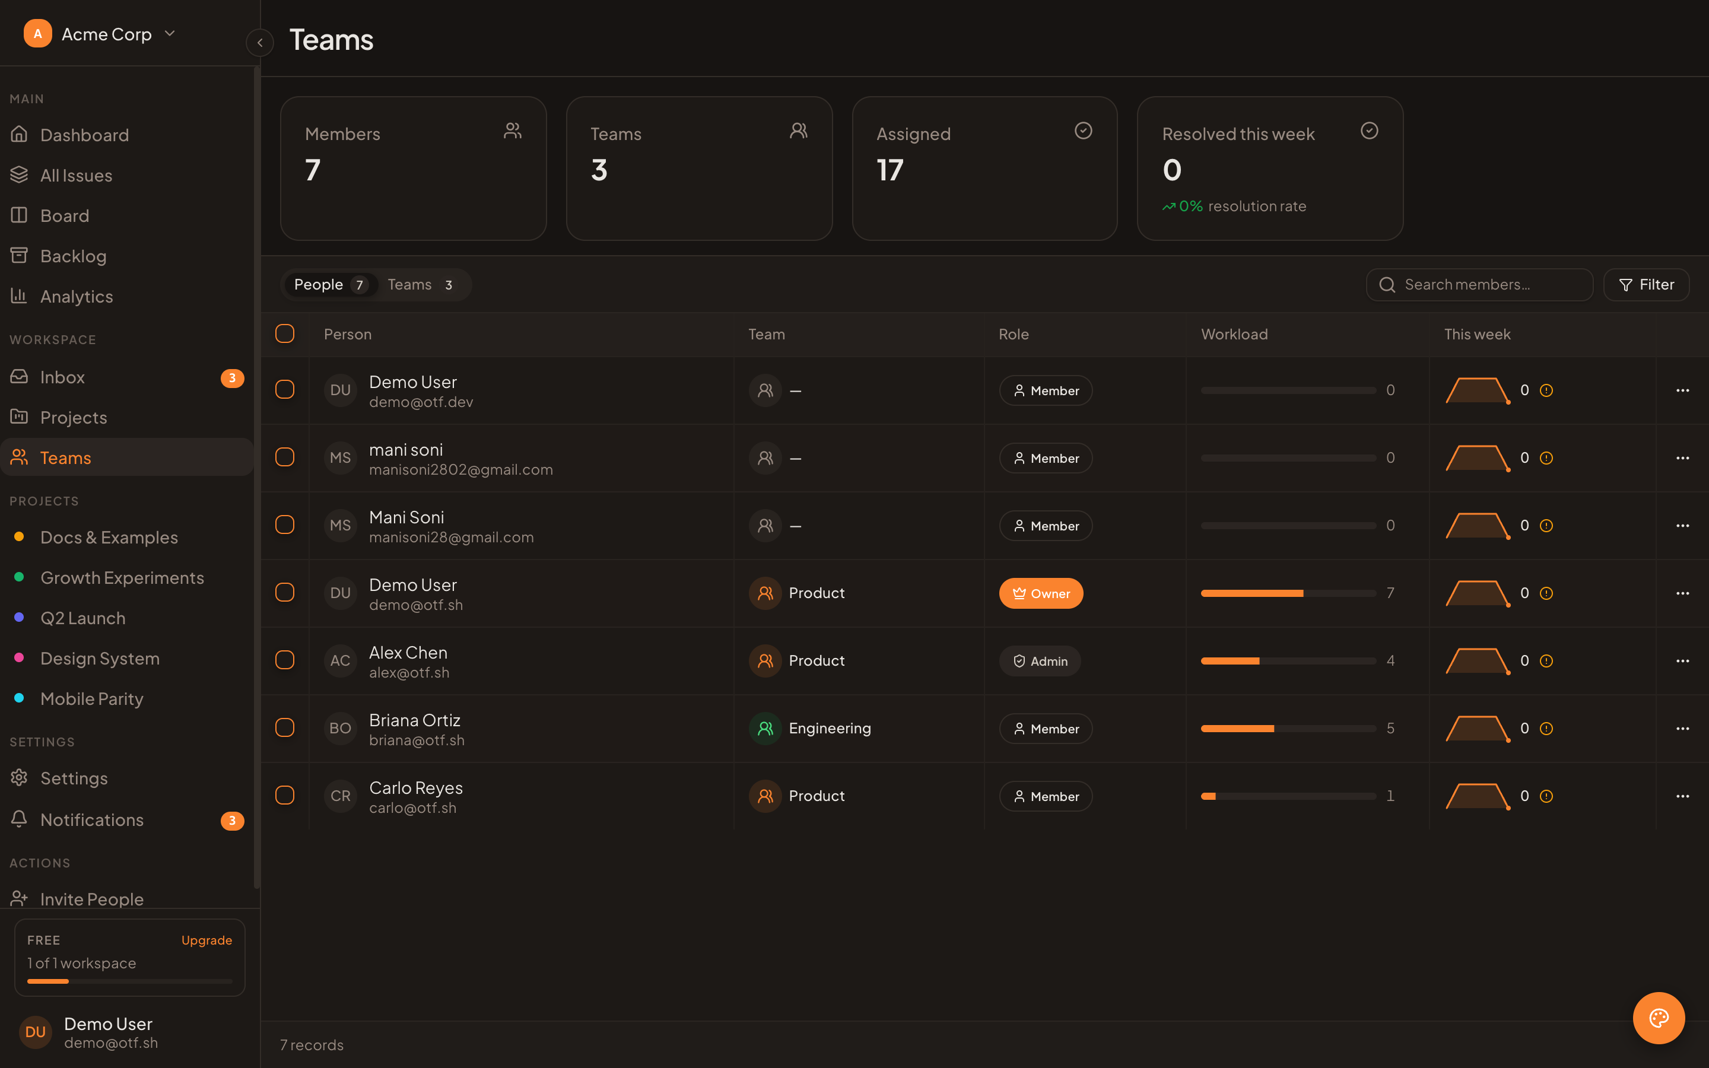Click the Inbox tray icon
The height and width of the screenshot is (1068, 1709).
(x=19, y=377)
